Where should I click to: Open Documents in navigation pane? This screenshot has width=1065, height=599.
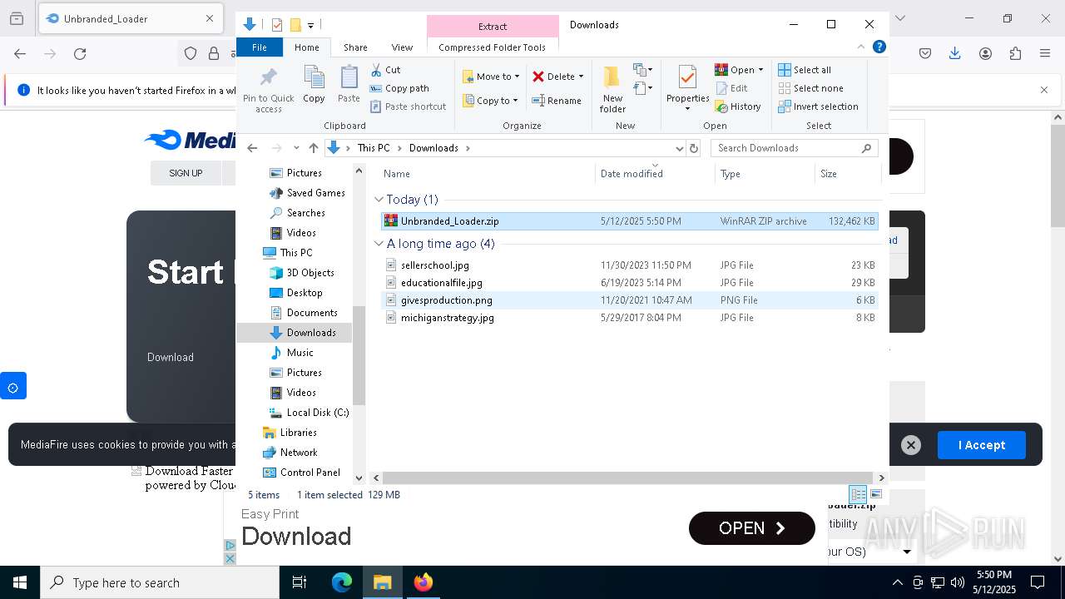click(x=304, y=313)
